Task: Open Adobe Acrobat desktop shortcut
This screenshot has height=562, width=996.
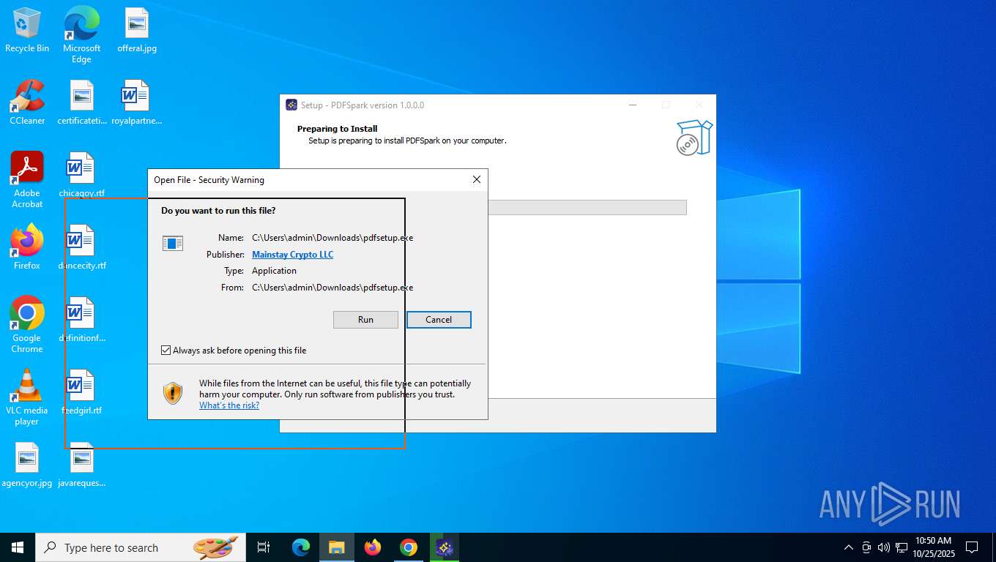Action: pyautogui.click(x=27, y=180)
